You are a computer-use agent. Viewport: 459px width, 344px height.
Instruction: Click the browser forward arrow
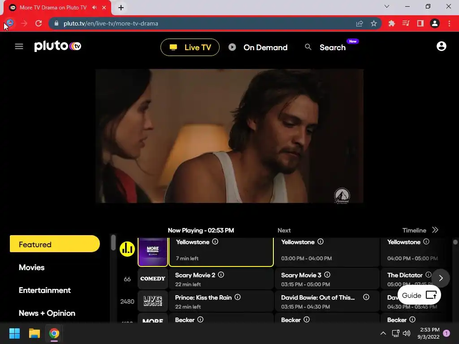tap(24, 23)
